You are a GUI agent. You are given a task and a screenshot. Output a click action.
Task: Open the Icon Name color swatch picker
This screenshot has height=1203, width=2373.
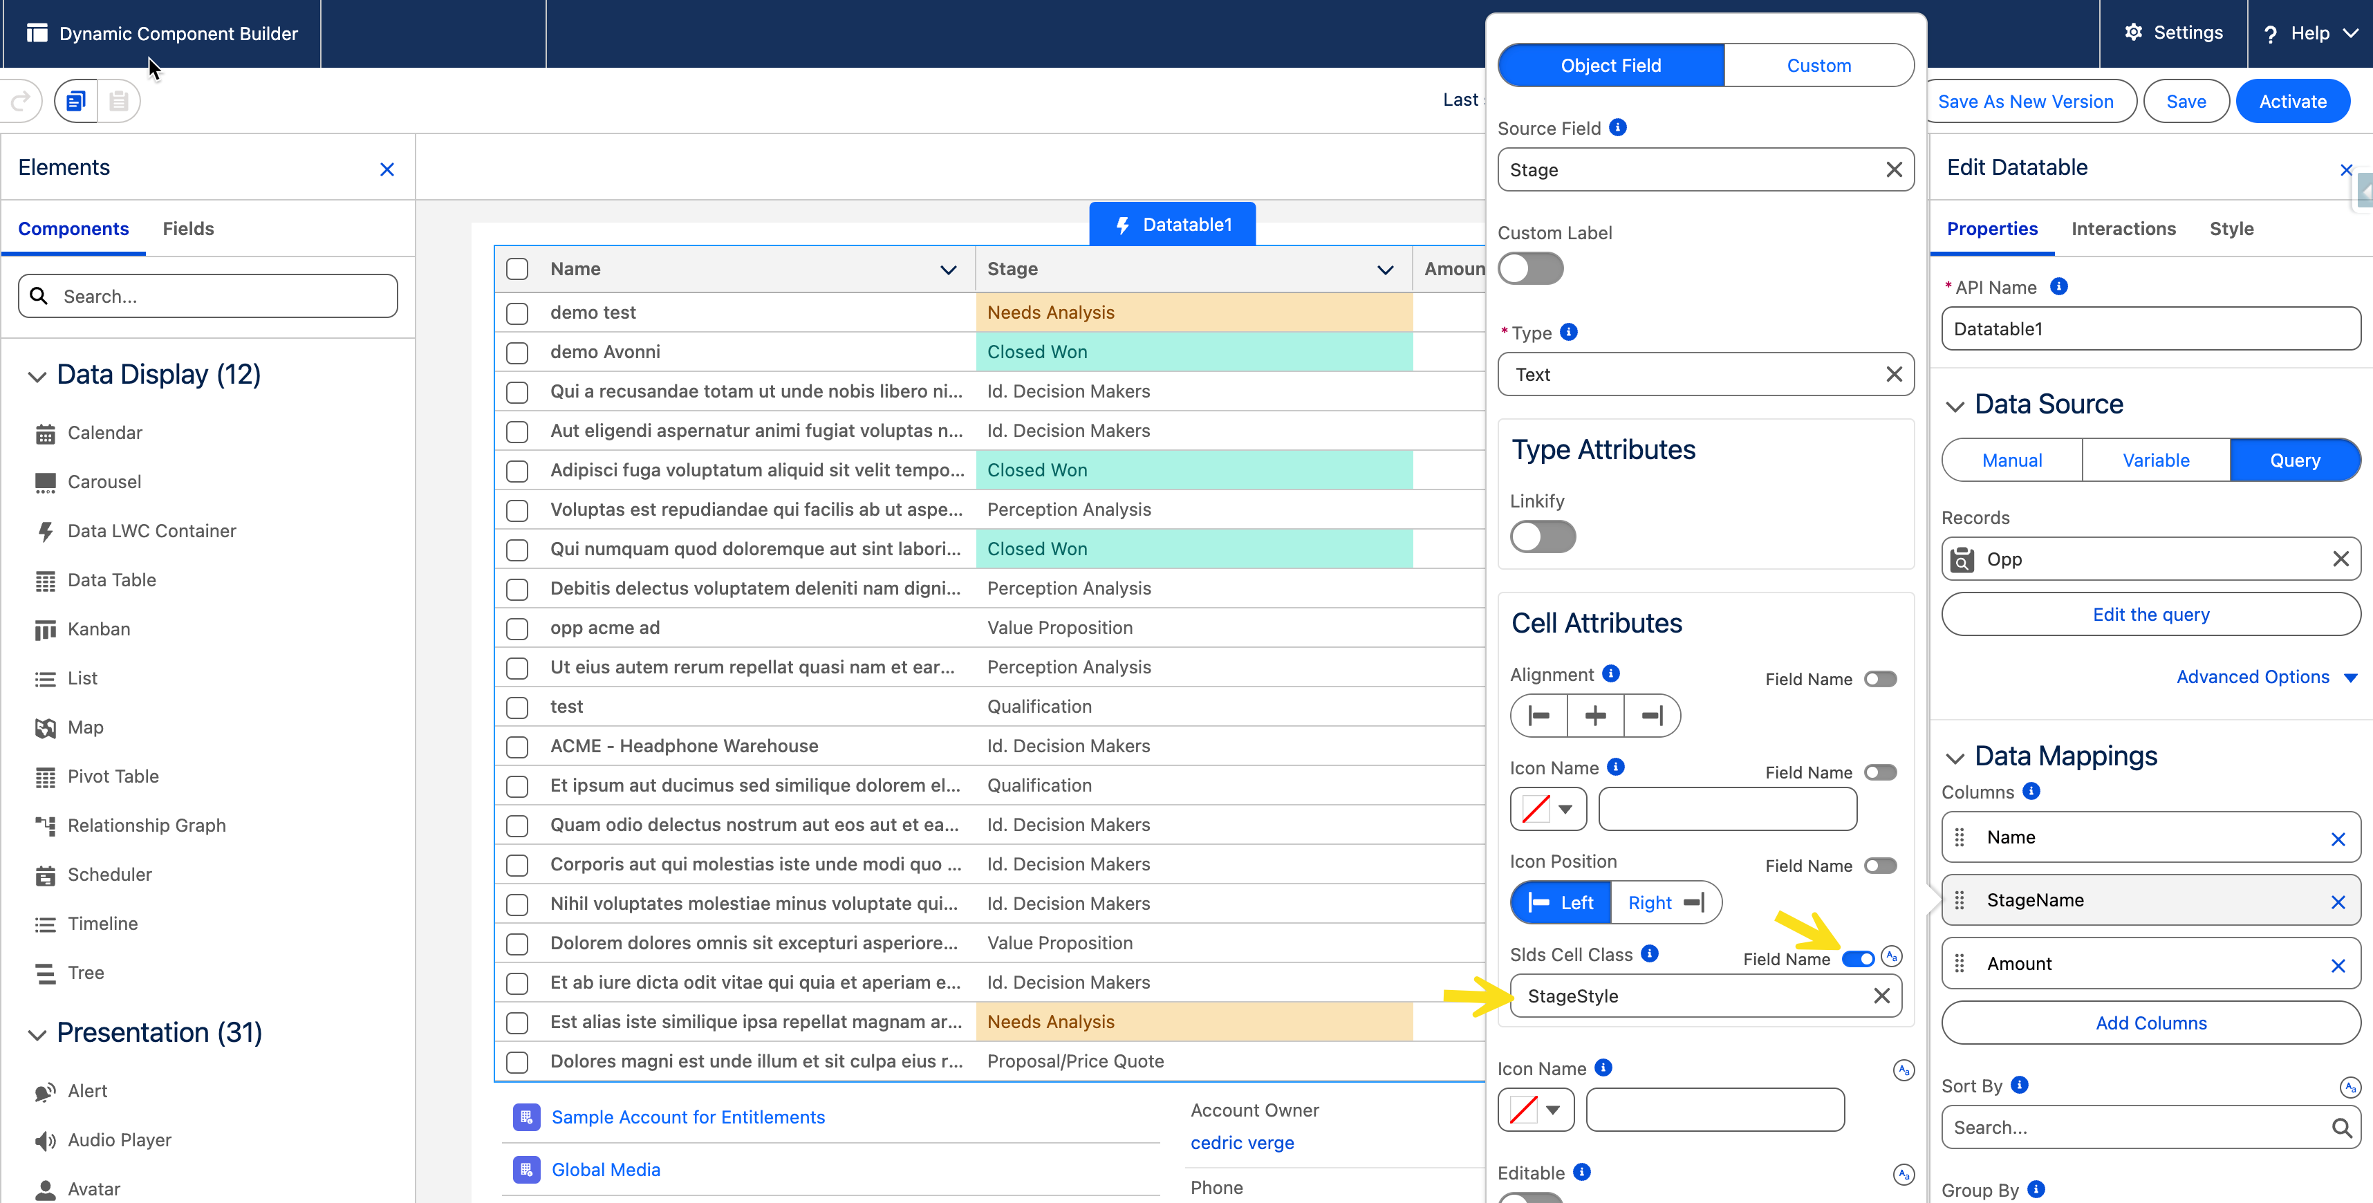1547,810
